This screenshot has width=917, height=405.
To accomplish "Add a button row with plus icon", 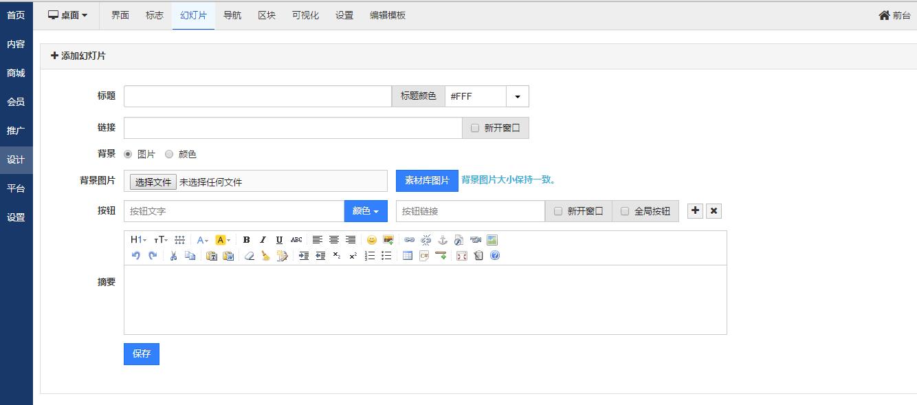I will click(x=695, y=211).
